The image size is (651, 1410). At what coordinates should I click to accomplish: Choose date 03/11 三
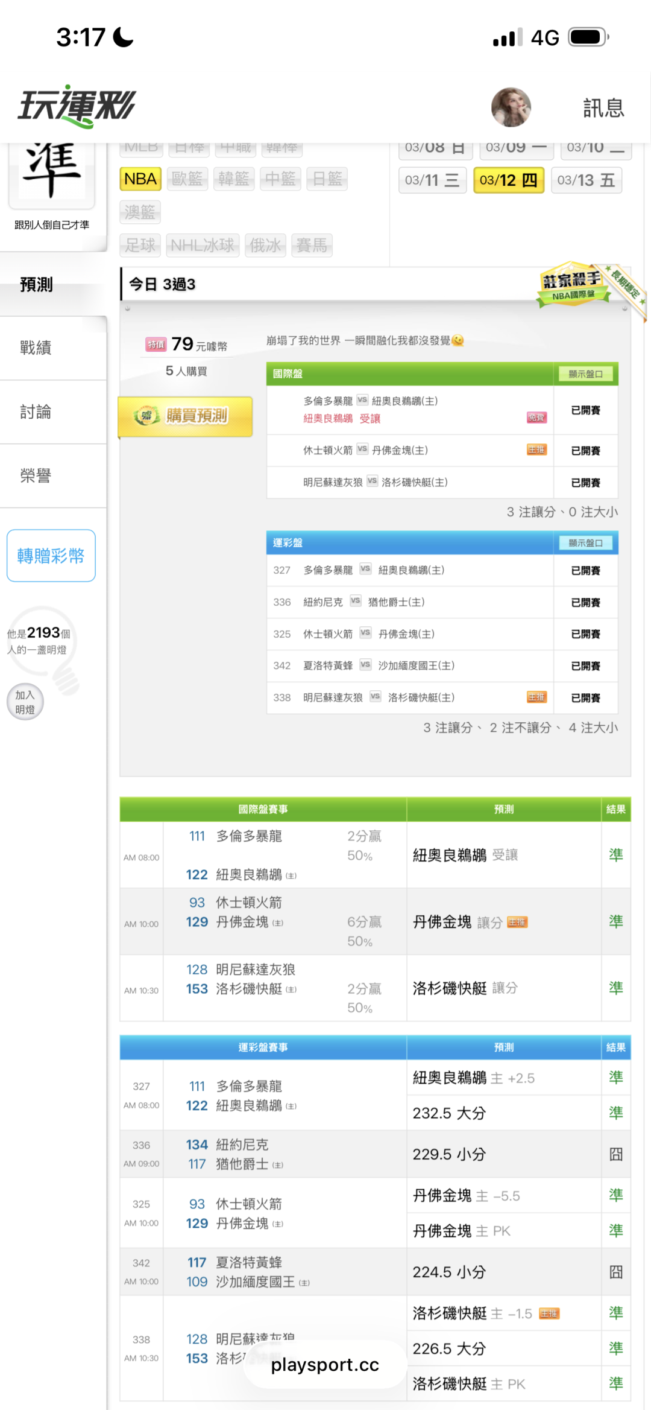pyautogui.click(x=432, y=180)
